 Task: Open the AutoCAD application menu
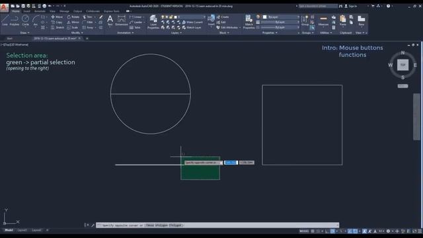(x=4, y=7)
